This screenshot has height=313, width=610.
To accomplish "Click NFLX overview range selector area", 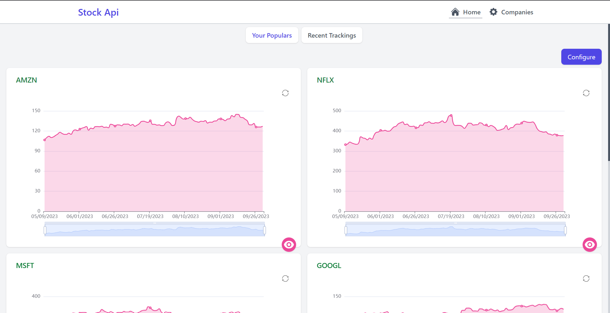I will pos(456,230).
